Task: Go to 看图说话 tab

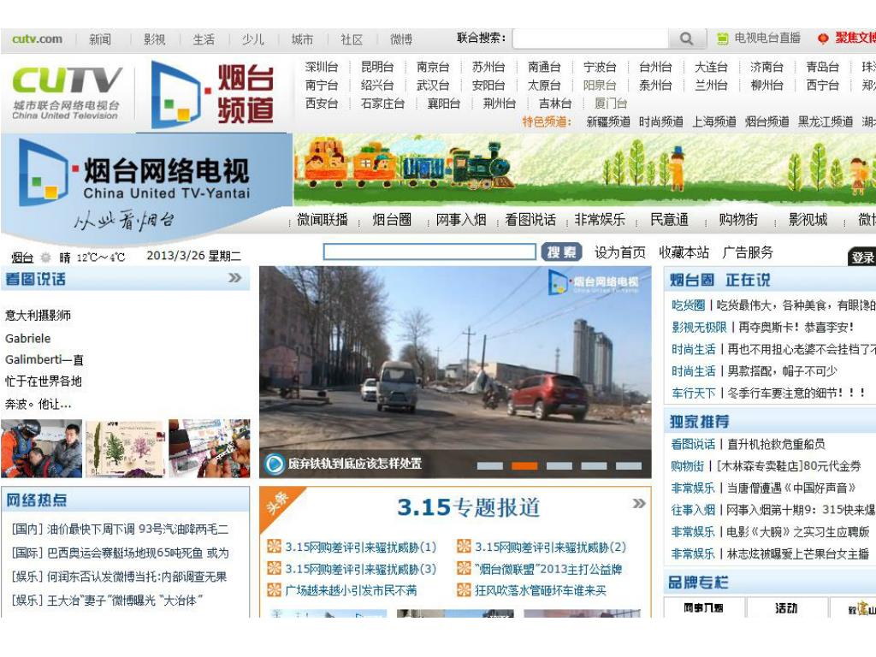Action: click(x=530, y=220)
